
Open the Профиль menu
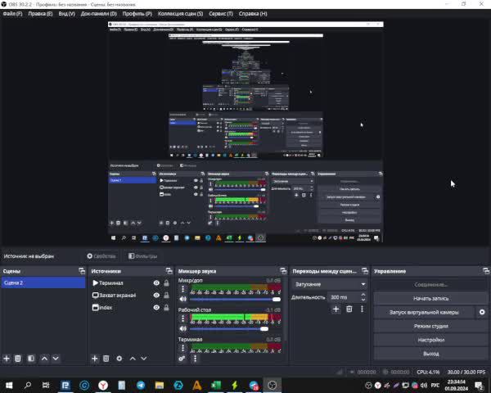137,14
